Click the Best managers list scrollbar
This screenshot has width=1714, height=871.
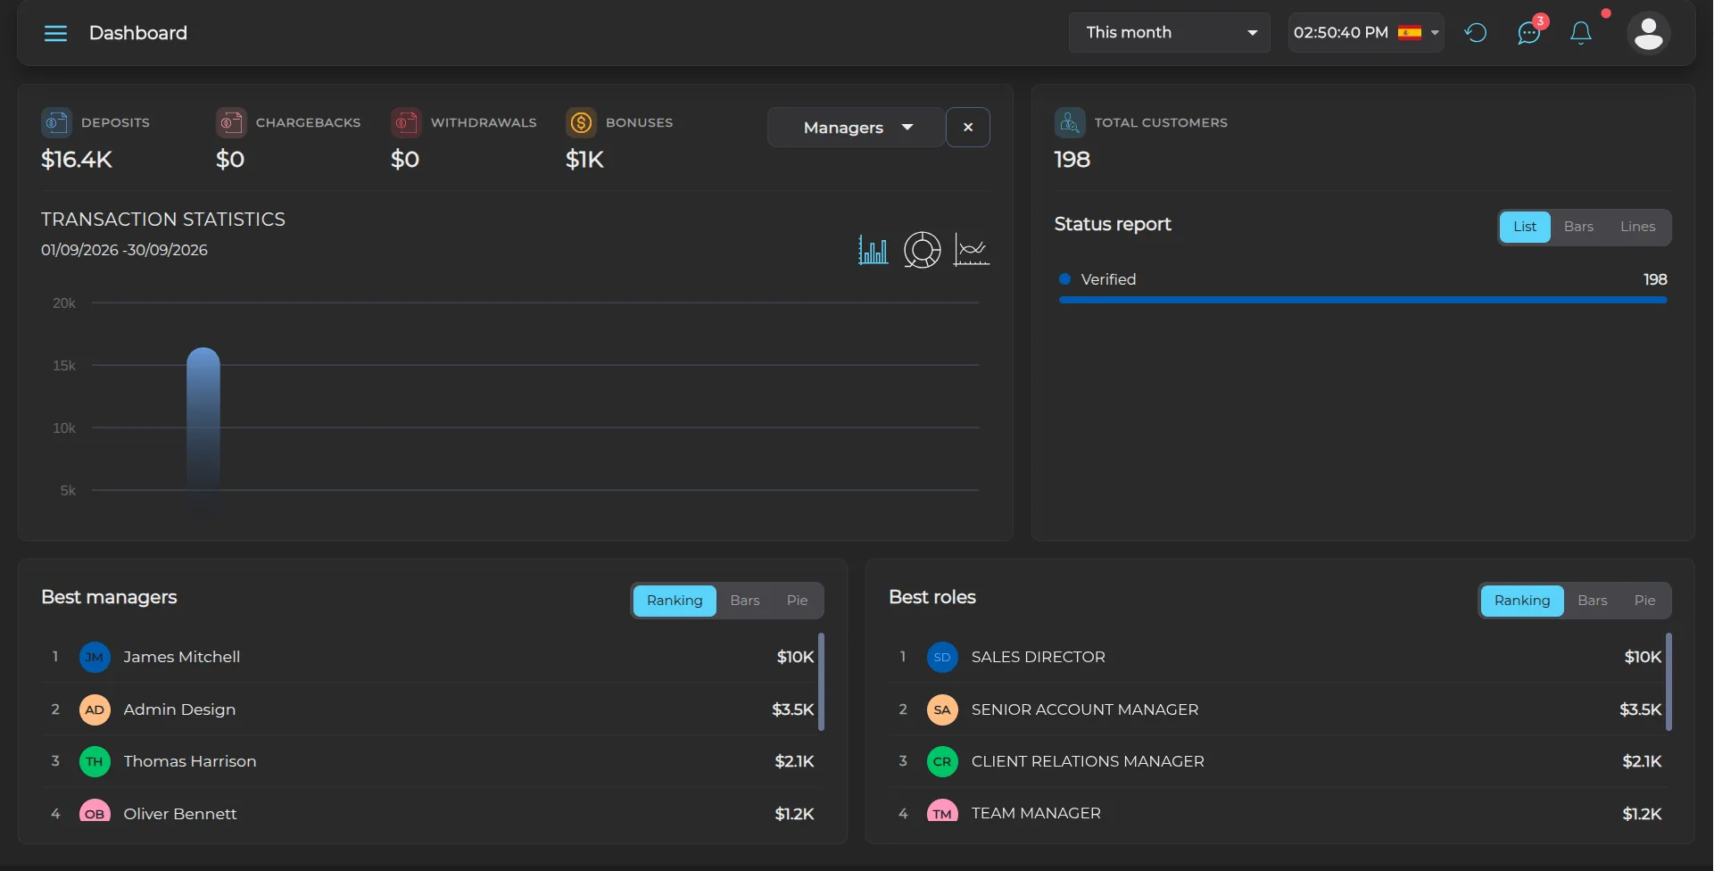[821, 683]
